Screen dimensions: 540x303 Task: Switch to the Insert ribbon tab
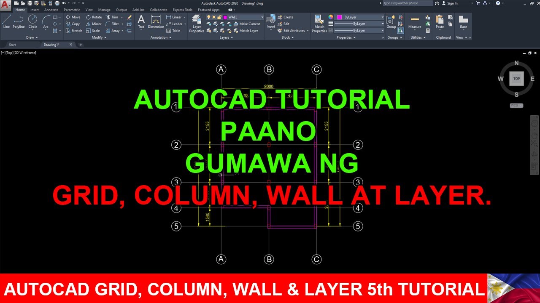(x=35, y=10)
